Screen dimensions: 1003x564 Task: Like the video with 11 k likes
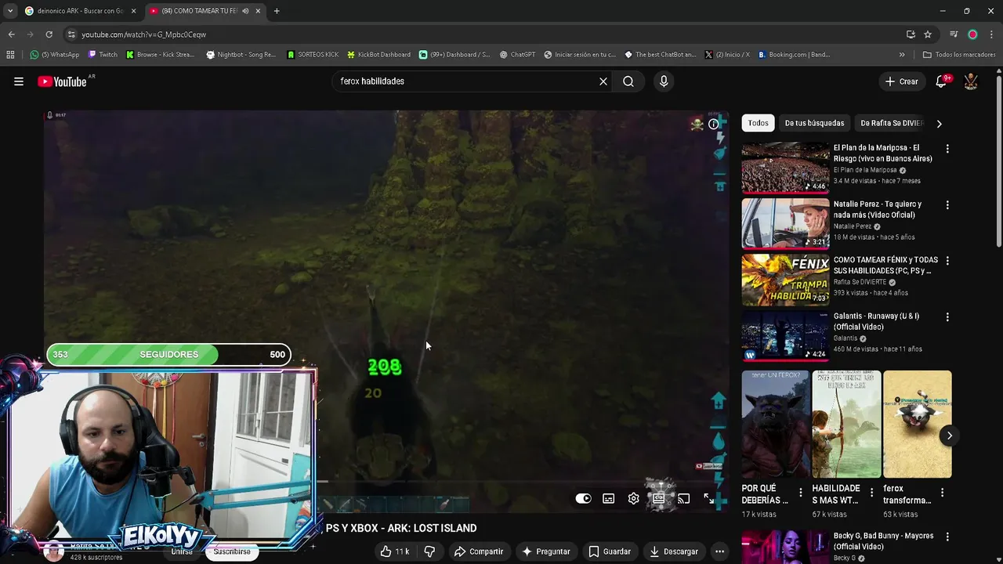click(395, 551)
